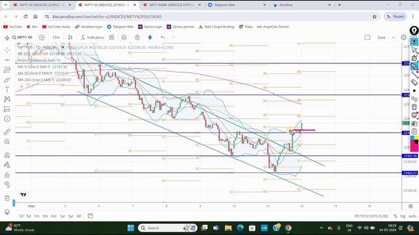Remove drawings with left trash icon
419x235 pixels.
7,198
